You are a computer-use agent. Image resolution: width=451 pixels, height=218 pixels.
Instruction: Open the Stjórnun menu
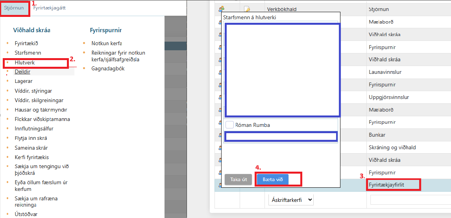14,8
